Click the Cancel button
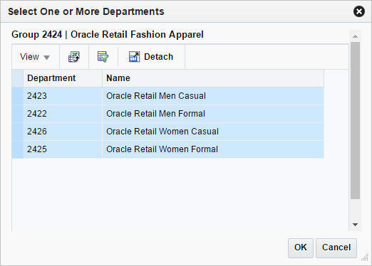The image size is (372, 266). click(x=336, y=248)
